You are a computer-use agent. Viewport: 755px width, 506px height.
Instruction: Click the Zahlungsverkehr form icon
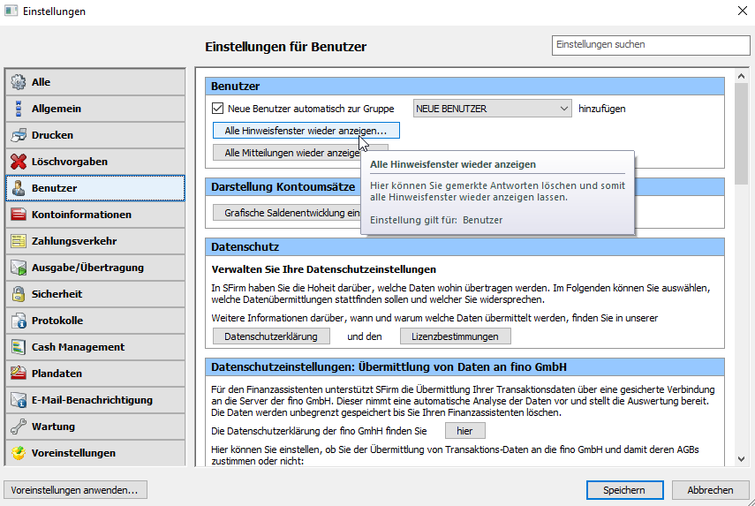pyautogui.click(x=19, y=241)
